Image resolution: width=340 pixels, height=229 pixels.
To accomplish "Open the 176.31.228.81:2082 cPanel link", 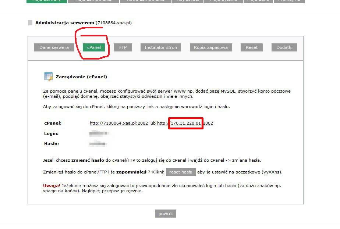I will tap(185, 123).
